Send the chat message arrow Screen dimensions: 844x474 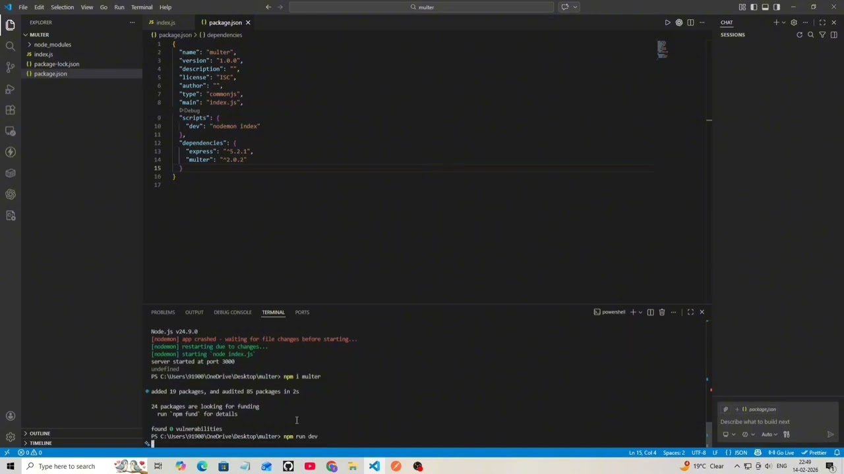pyautogui.click(x=830, y=434)
